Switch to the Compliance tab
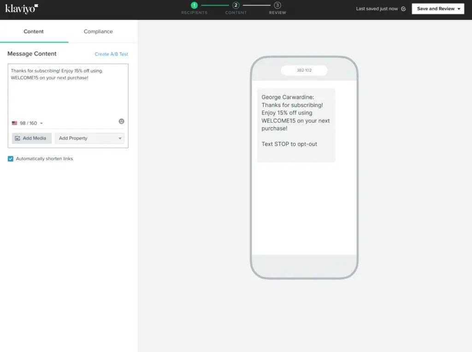Image resolution: width=472 pixels, height=352 pixels. [98, 31]
